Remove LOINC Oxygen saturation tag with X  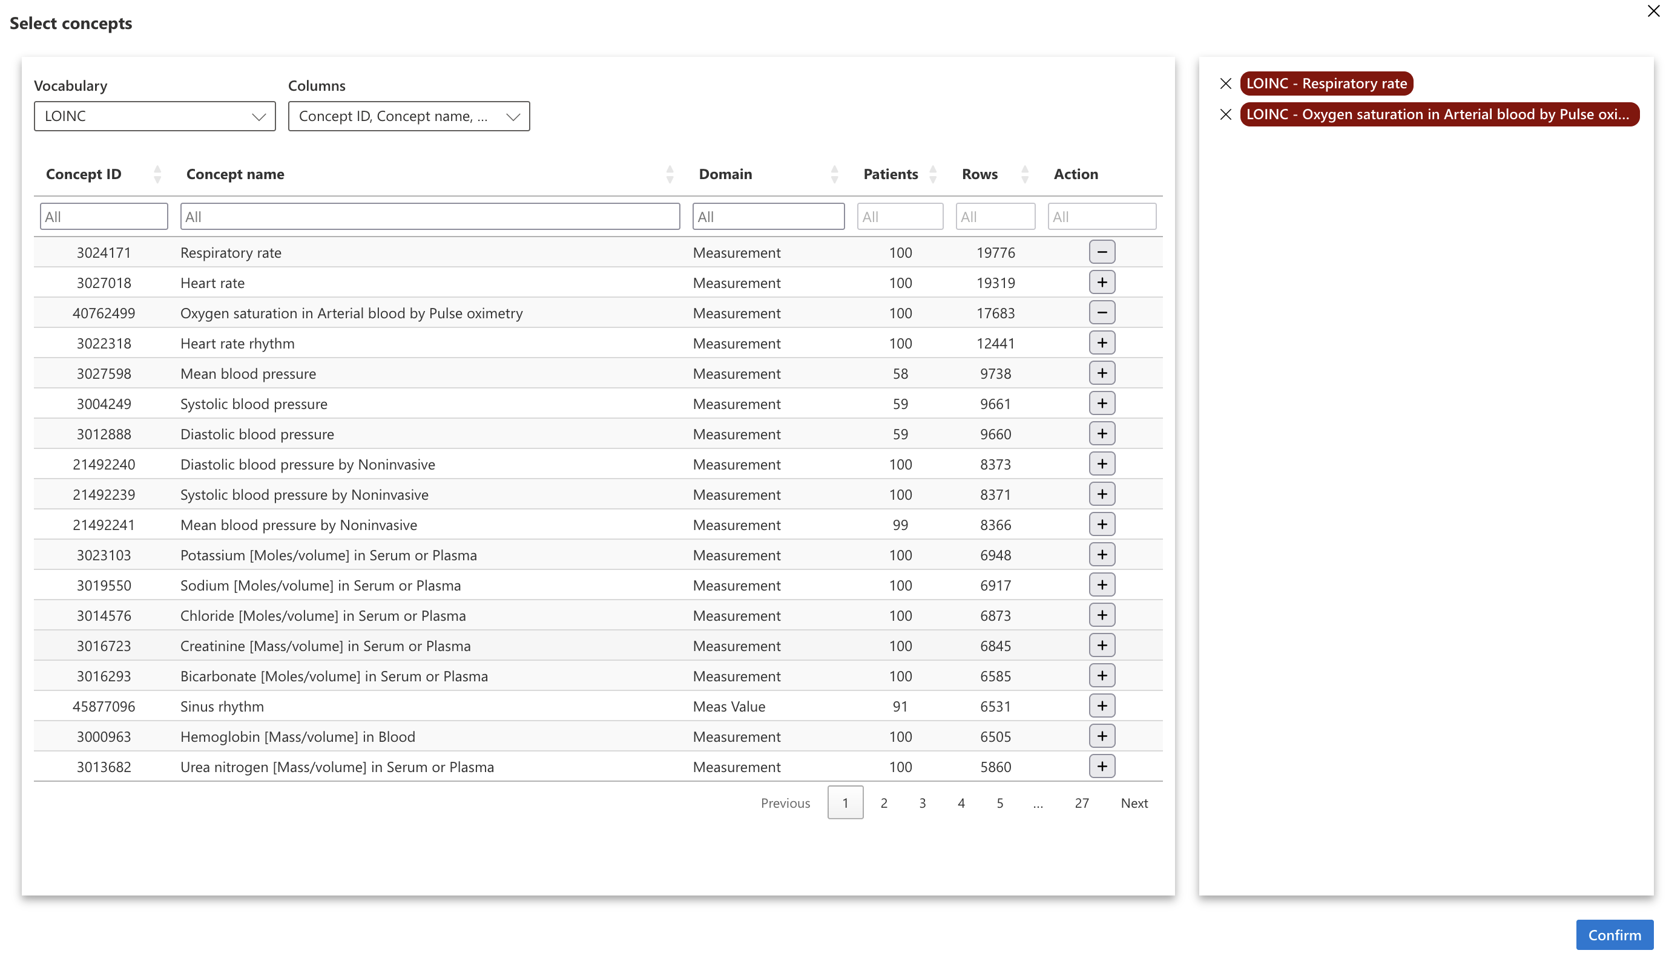tap(1225, 114)
